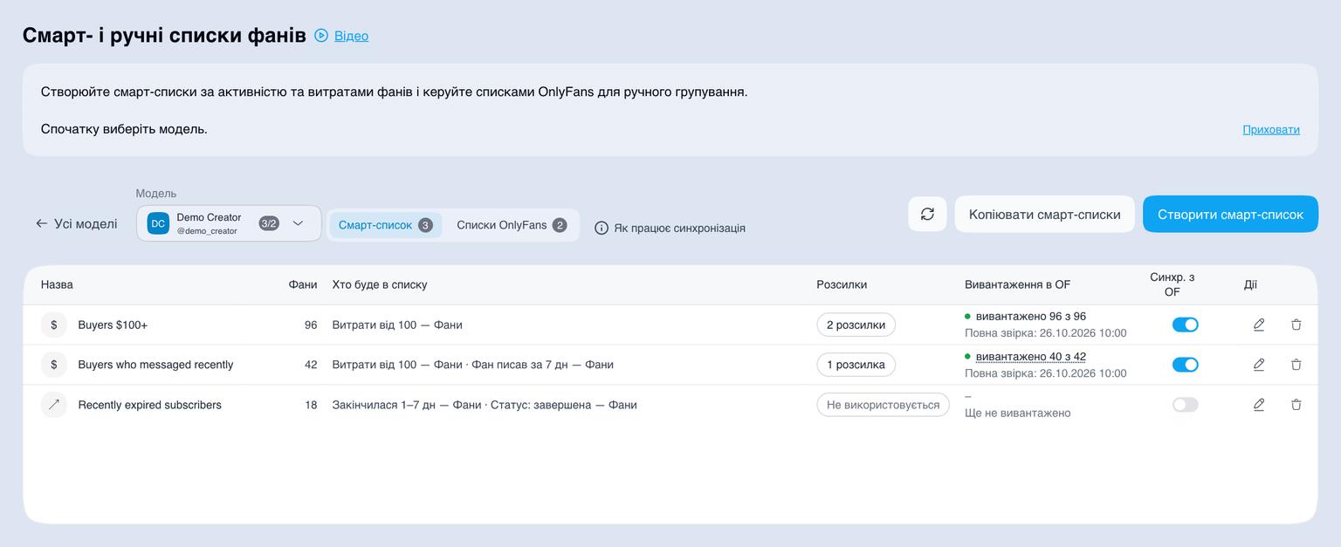Click the Не використовується pill
This screenshot has height=547, width=1341.
pyautogui.click(x=883, y=405)
